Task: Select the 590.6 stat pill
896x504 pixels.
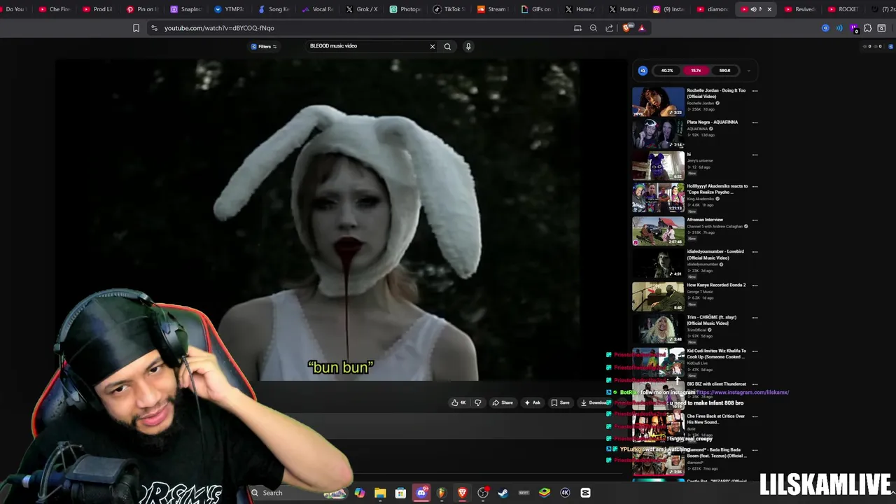Action: coord(724,71)
